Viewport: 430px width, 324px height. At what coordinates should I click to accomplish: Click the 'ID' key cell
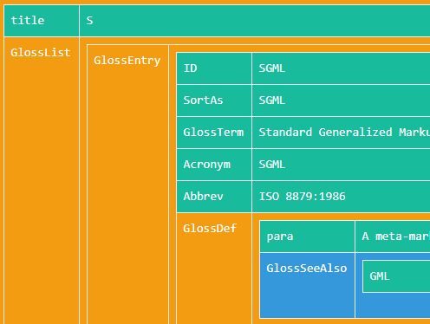click(214, 68)
